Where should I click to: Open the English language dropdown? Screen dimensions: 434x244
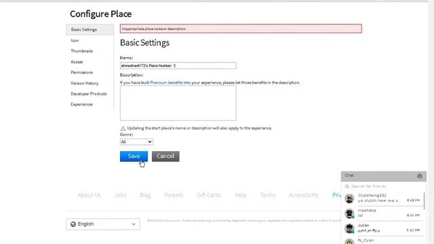tap(103, 224)
